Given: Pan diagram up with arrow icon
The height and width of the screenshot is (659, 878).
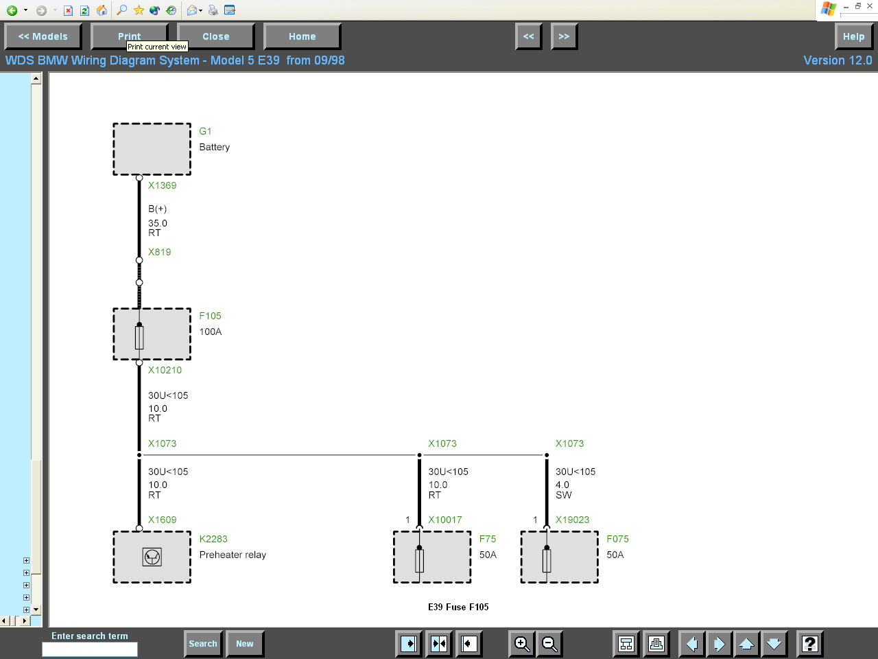Looking at the screenshot, I should (747, 644).
